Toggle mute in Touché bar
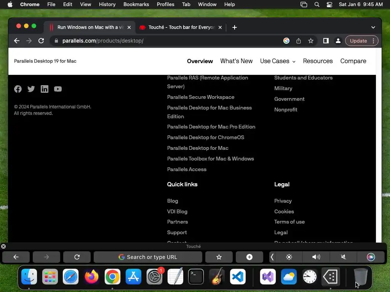 point(344,257)
